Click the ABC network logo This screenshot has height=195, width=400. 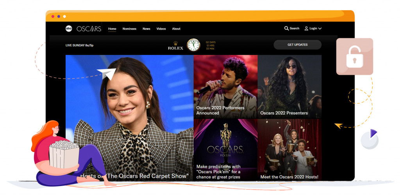point(69,28)
